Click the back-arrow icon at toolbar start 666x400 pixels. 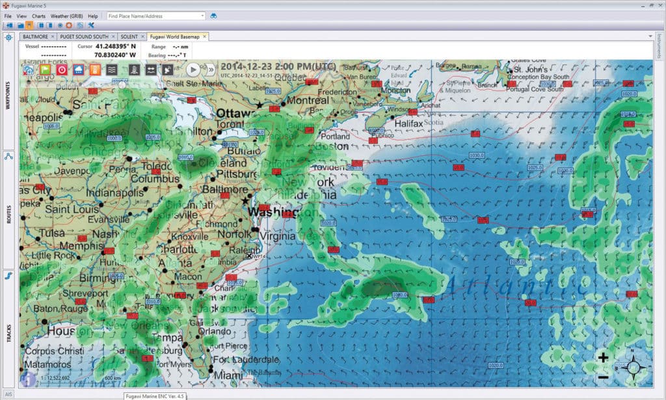9,25
